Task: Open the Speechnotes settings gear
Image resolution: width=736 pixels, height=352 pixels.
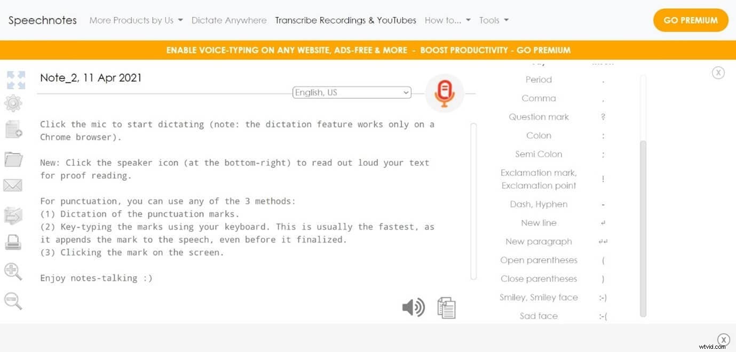Action: pyautogui.click(x=13, y=104)
